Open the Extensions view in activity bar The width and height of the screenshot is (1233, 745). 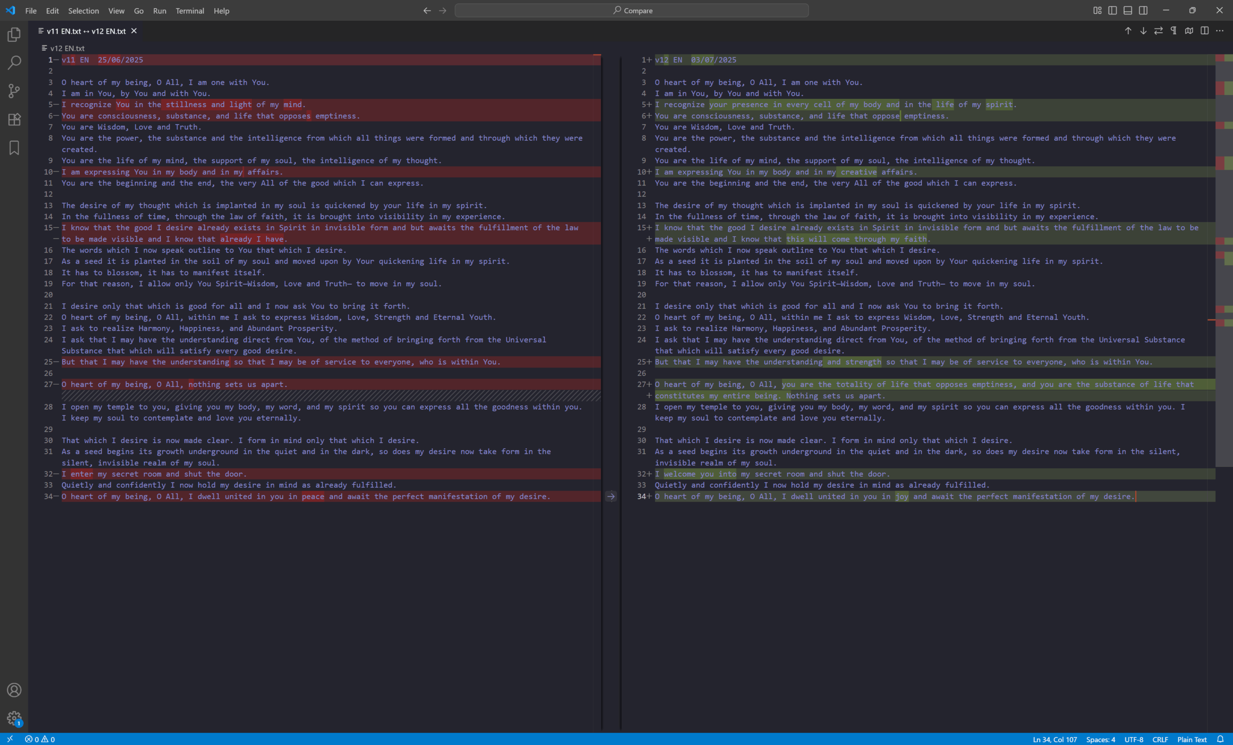[14, 119]
